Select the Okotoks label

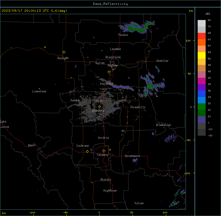[106, 180]
